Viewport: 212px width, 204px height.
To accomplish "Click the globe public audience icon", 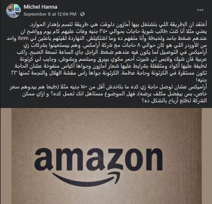I will point(82,14).
